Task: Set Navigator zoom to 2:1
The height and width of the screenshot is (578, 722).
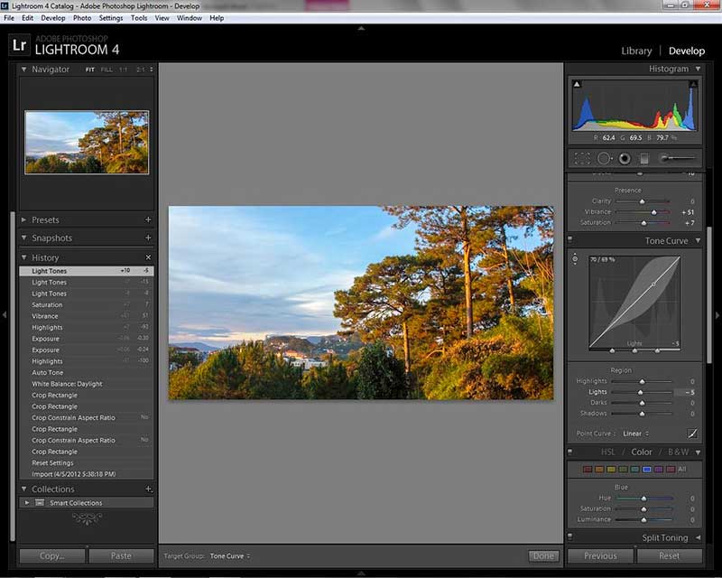Action: (x=141, y=70)
